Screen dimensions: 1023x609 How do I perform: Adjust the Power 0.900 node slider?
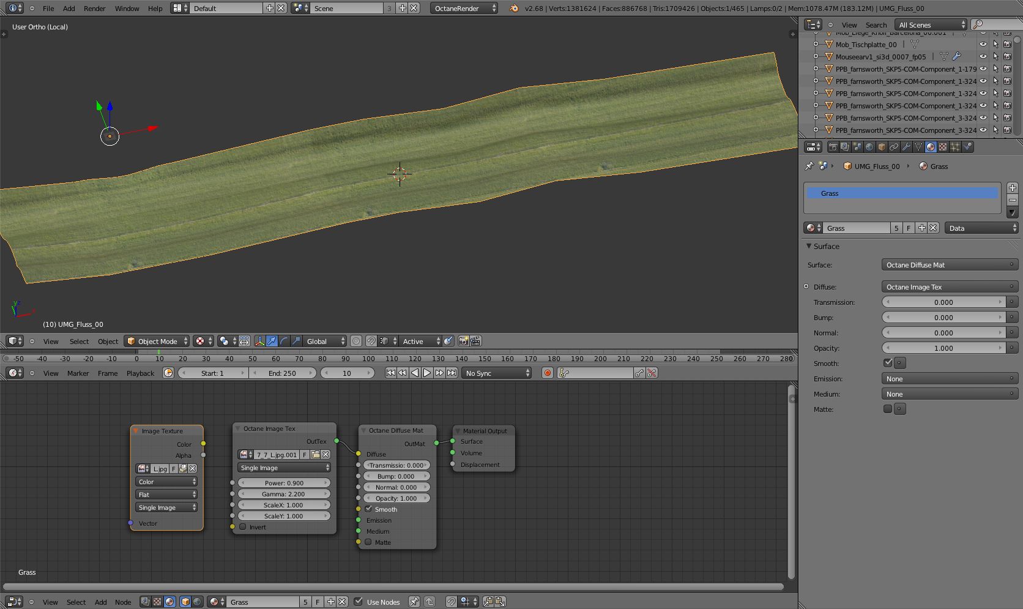[284, 483]
